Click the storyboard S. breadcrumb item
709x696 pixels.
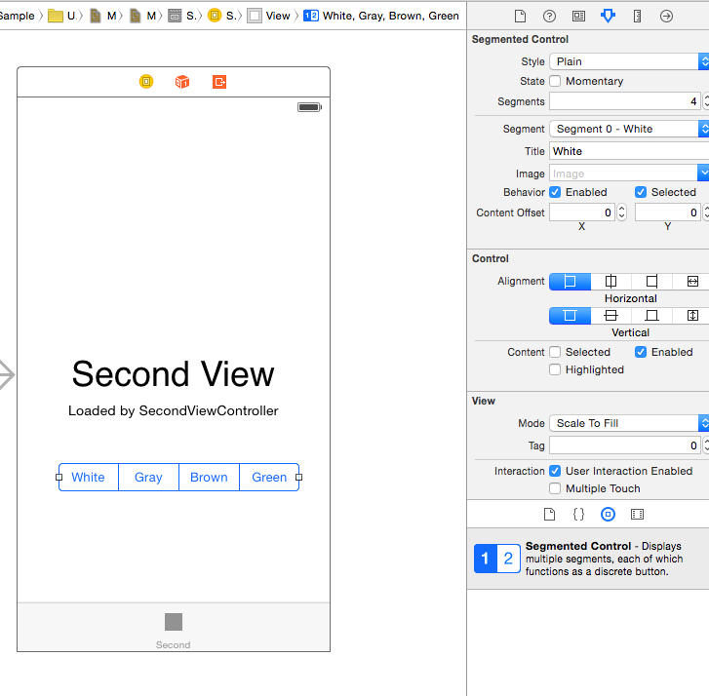pos(182,17)
